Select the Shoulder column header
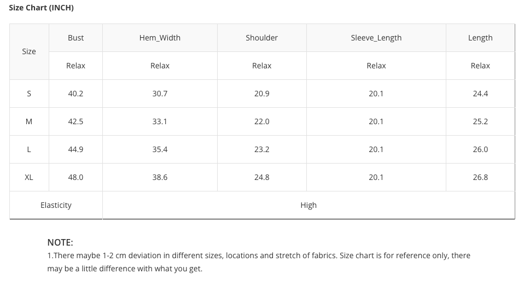Image resolution: width=524 pixels, height=285 pixels. tap(261, 38)
